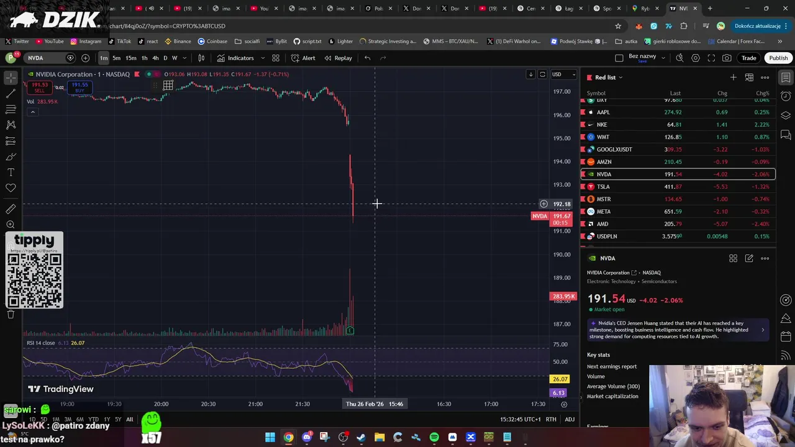This screenshot has height=447, width=795.
Task: Expand the Indicators favorites dropdown
Action: (262, 58)
